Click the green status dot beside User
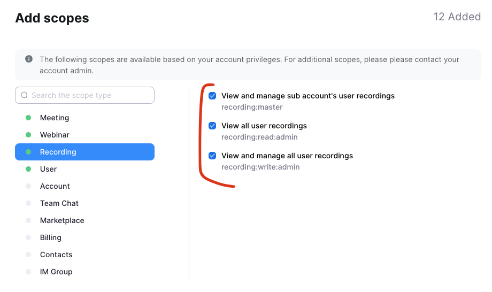The image size is (492, 292). tap(28, 169)
